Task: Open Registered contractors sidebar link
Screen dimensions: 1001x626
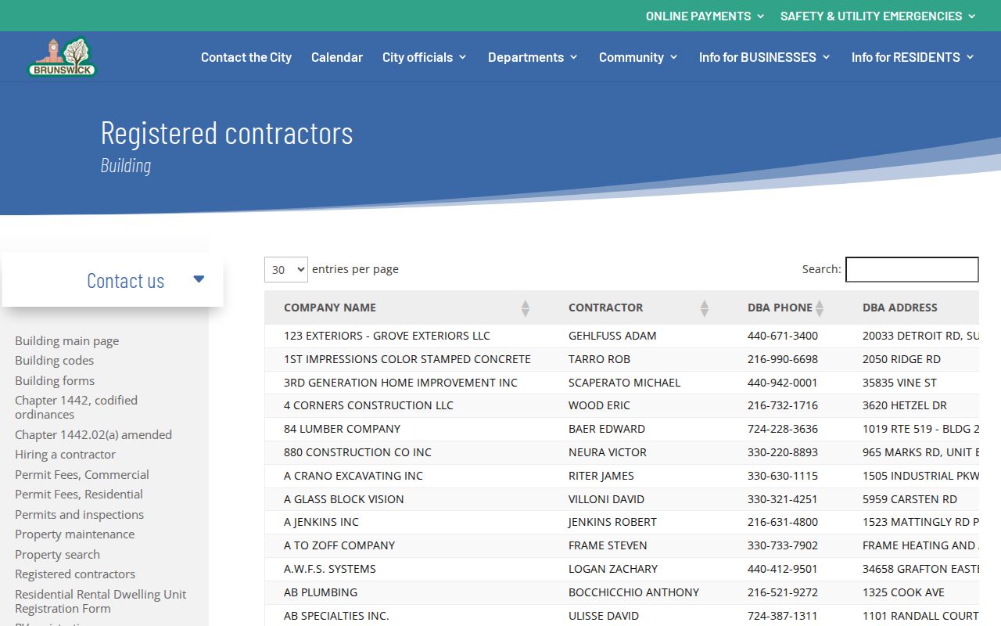Action: [x=75, y=574]
